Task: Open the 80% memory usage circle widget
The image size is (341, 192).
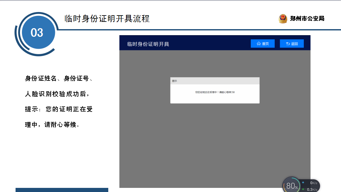Action: pos(291,186)
